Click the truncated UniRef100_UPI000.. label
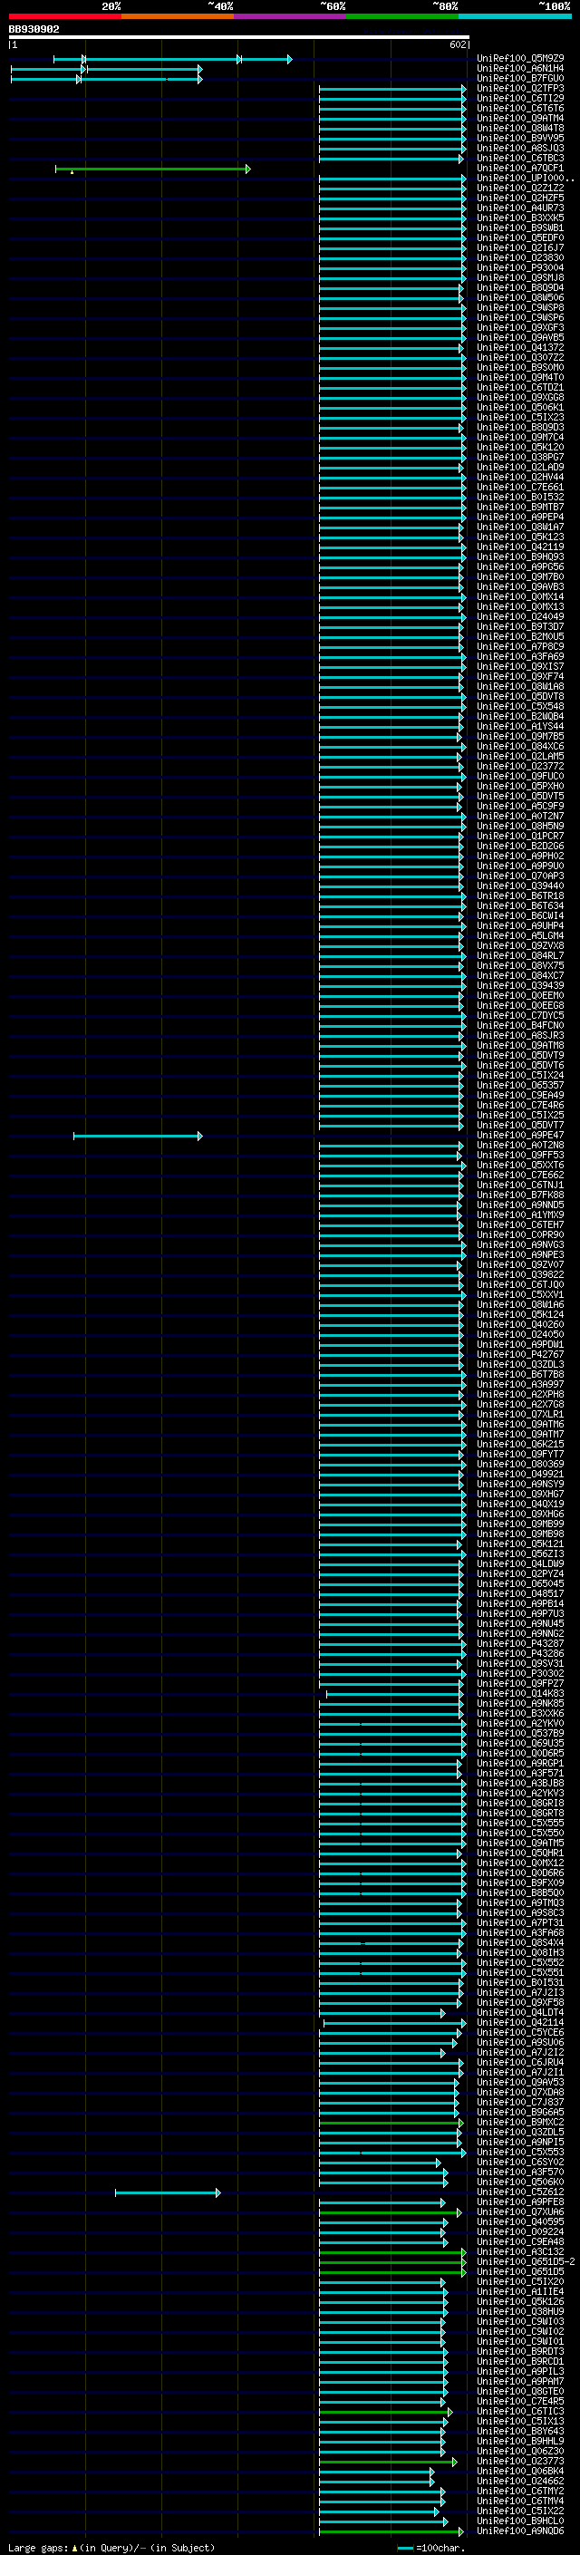This screenshot has height=2555, width=580. click(x=526, y=179)
